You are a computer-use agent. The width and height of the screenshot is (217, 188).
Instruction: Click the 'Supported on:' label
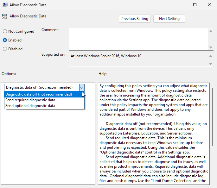pyautogui.click(x=53, y=54)
